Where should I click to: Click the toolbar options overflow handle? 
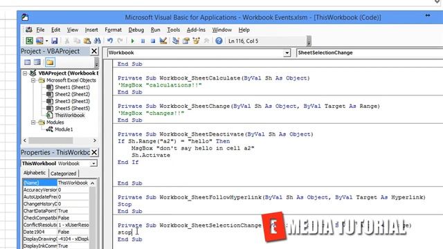pyautogui.click(x=309, y=41)
